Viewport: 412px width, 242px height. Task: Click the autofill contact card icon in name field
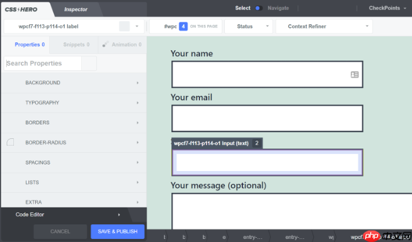click(354, 75)
